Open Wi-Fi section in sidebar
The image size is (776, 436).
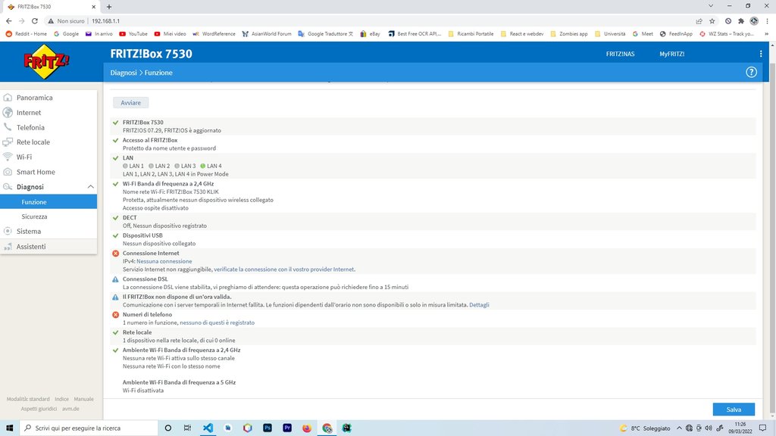(x=24, y=157)
